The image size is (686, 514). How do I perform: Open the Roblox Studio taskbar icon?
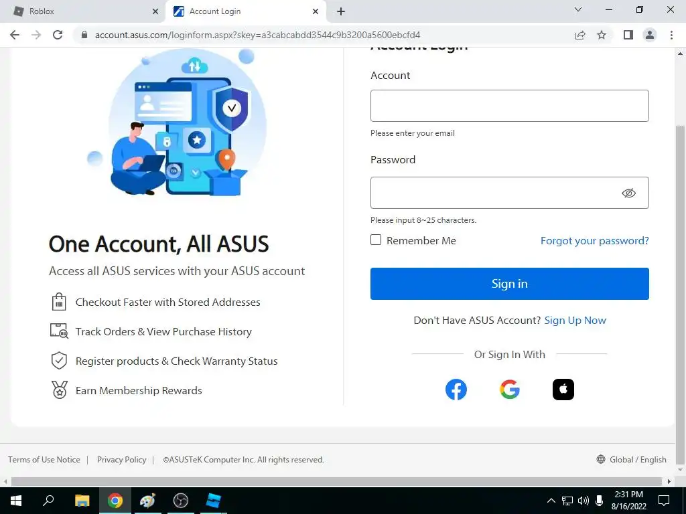click(213, 501)
